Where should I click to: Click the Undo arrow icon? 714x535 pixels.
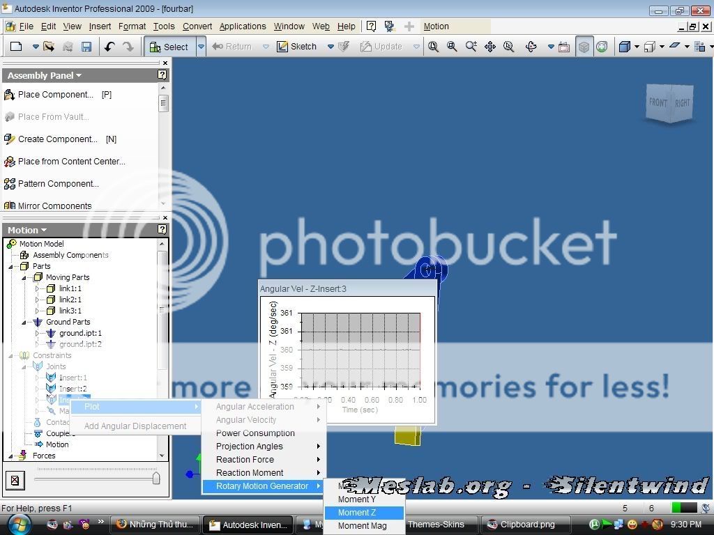click(x=109, y=47)
